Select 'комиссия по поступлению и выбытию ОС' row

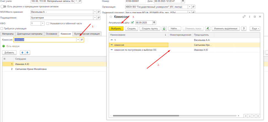[185, 50]
